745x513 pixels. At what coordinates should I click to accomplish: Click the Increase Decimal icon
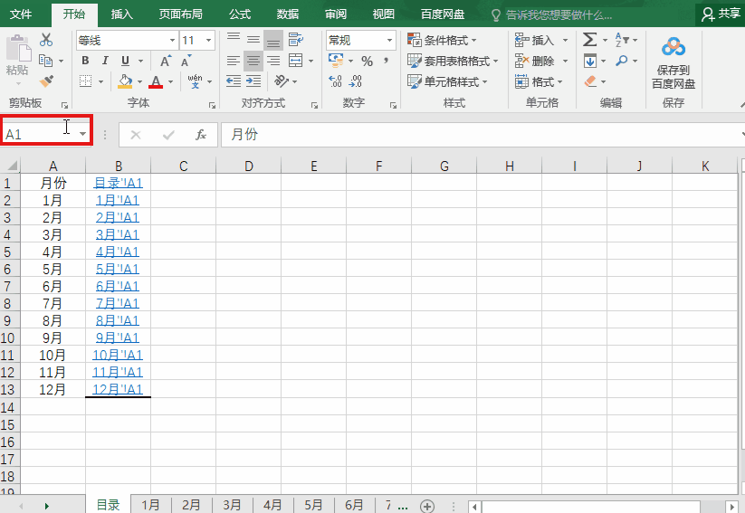coord(335,81)
